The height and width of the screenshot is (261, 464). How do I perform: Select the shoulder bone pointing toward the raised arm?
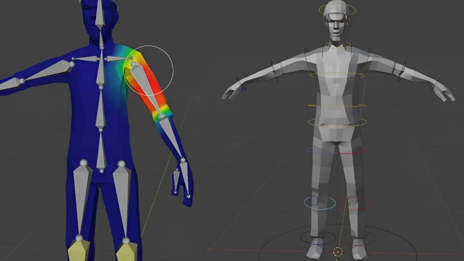point(86,59)
